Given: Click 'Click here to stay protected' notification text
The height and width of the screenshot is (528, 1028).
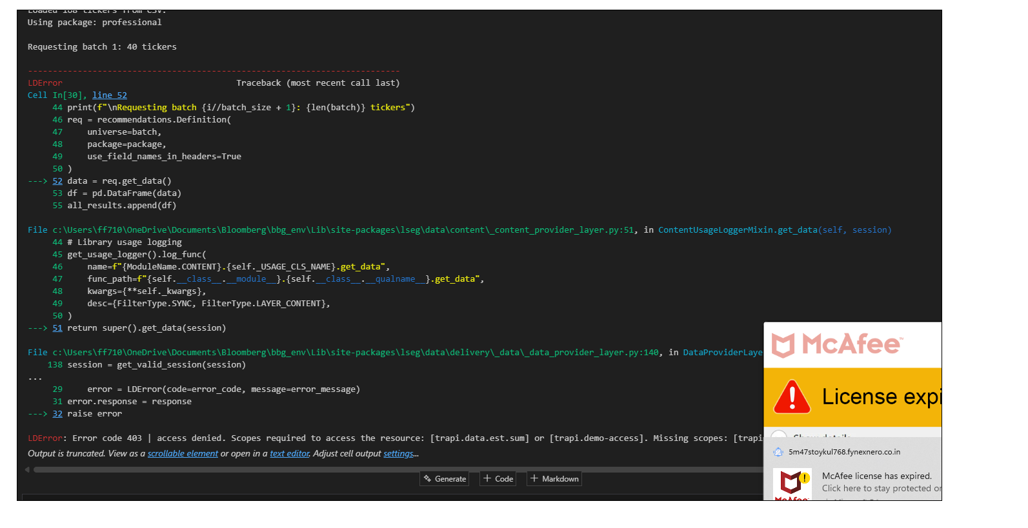Looking at the screenshot, I should tap(882, 489).
